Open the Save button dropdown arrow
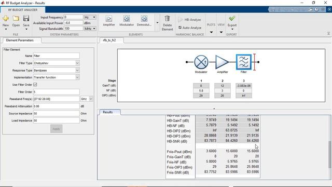Screen dimensions: 332x187 [x=26, y=29]
